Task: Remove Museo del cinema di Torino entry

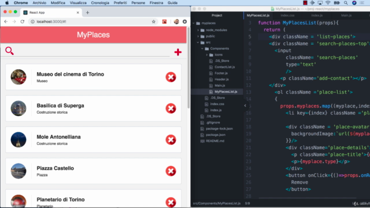Action: 171,77
